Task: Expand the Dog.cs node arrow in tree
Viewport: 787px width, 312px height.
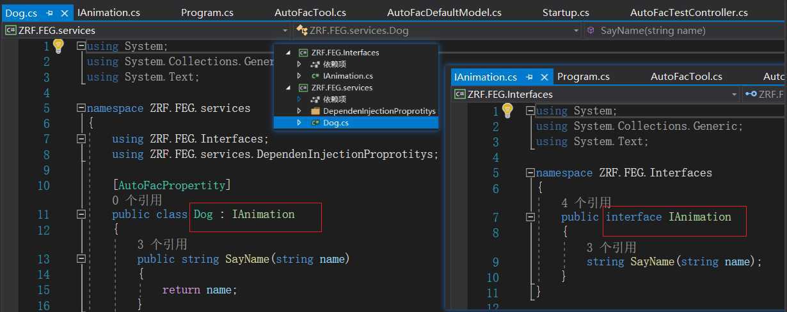Action: [299, 123]
